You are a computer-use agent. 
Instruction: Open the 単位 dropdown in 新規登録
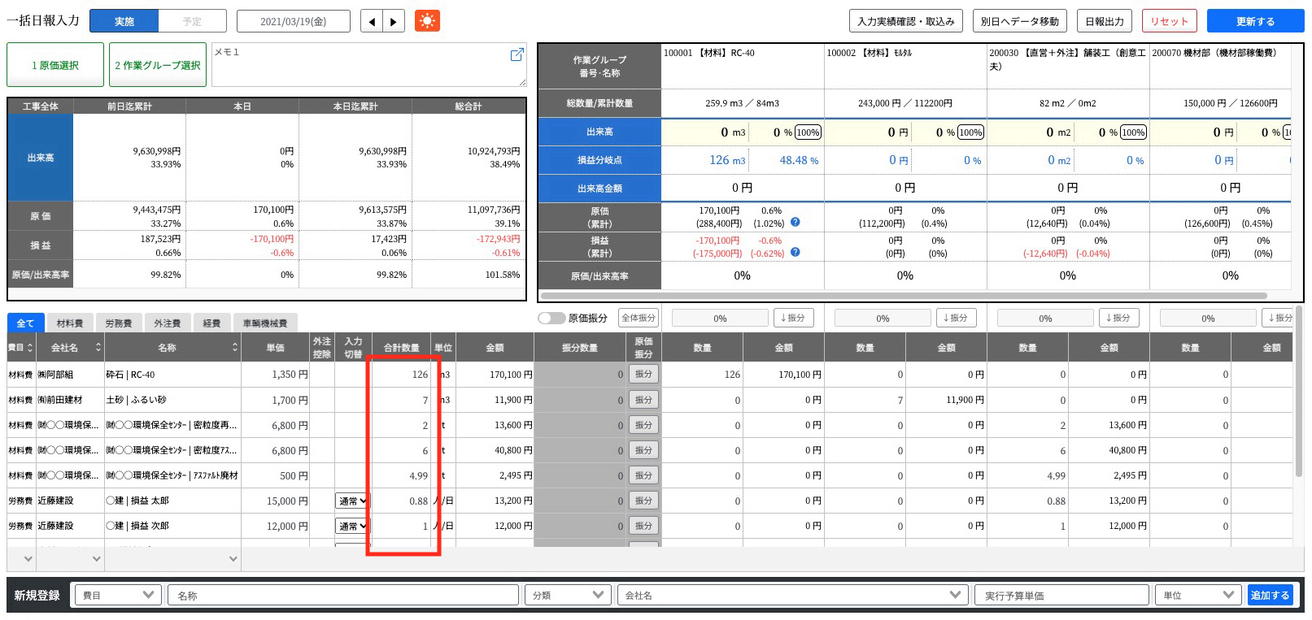click(x=1199, y=596)
